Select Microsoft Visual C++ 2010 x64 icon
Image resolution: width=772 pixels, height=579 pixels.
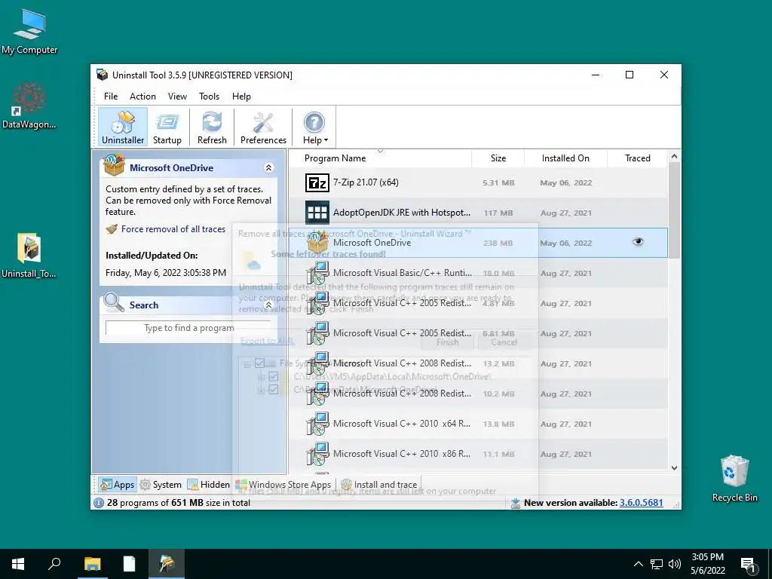317,424
